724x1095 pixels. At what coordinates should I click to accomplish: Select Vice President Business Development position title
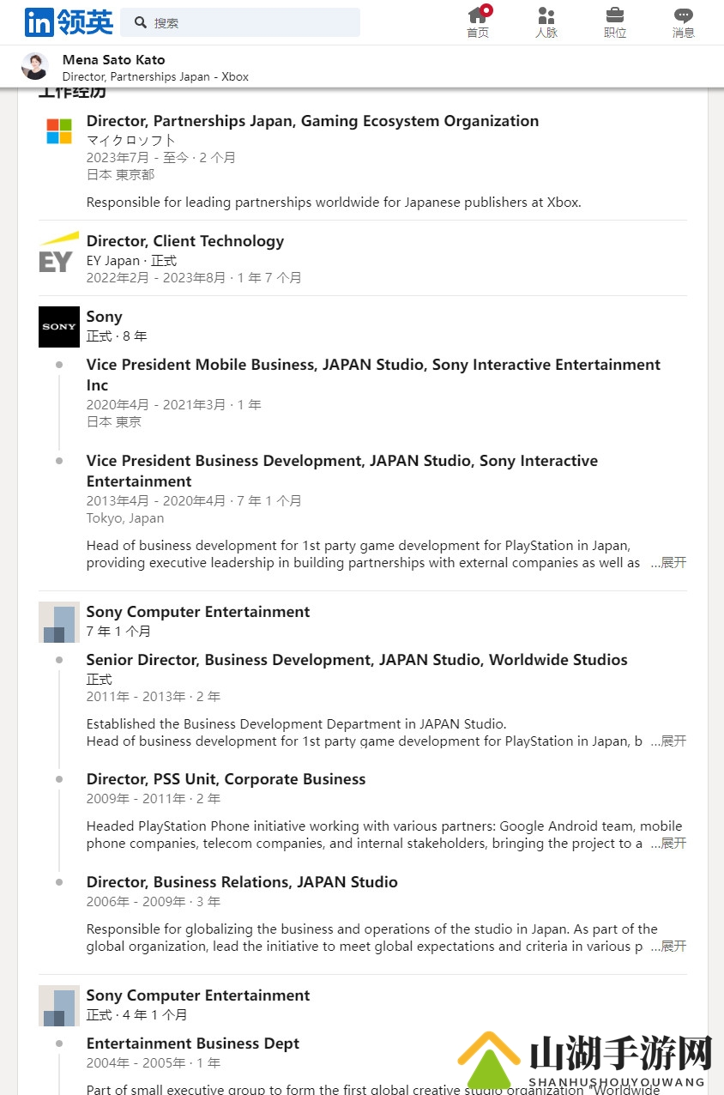tap(342, 471)
